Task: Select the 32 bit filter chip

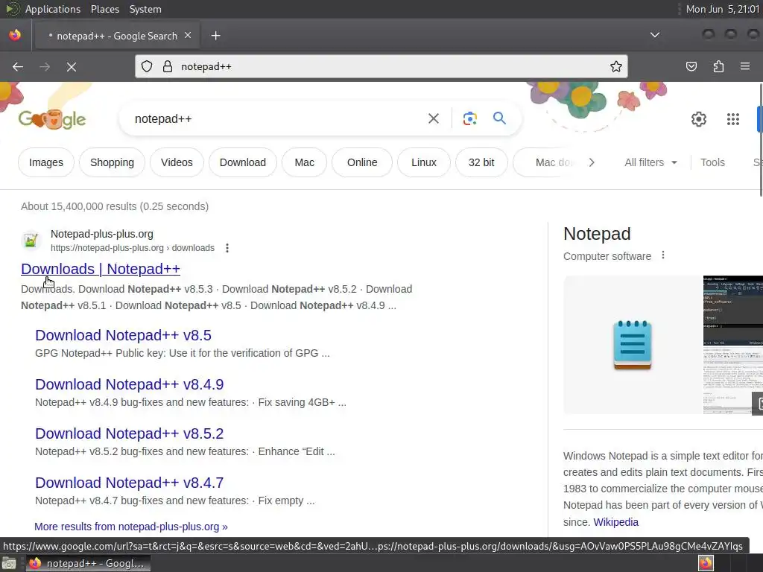Action: pos(481,162)
